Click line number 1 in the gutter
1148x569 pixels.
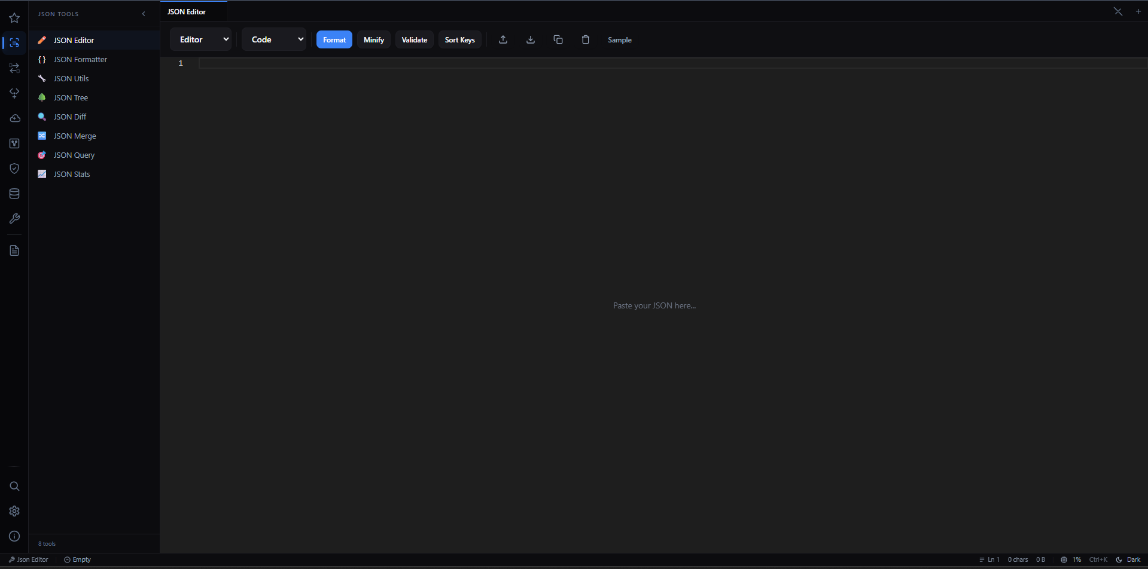pyautogui.click(x=181, y=63)
